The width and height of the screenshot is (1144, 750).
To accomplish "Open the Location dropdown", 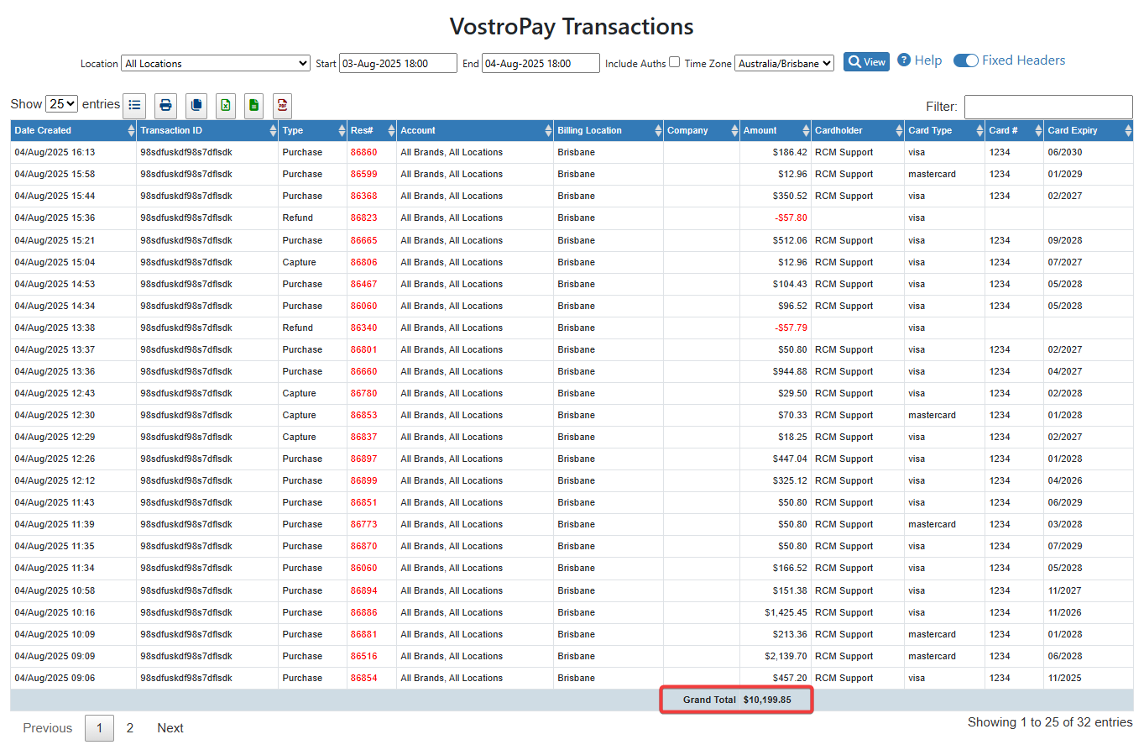I will tap(216, 63).
